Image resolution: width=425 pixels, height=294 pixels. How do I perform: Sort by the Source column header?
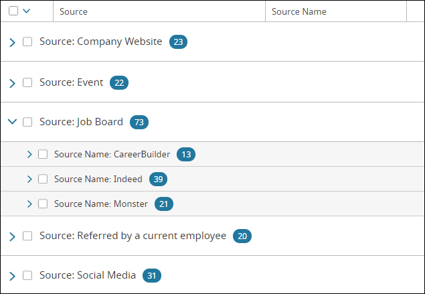click(159, 11)
